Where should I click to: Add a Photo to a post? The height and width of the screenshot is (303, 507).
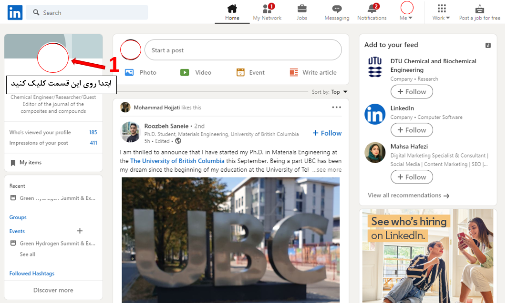click(141, 72)
